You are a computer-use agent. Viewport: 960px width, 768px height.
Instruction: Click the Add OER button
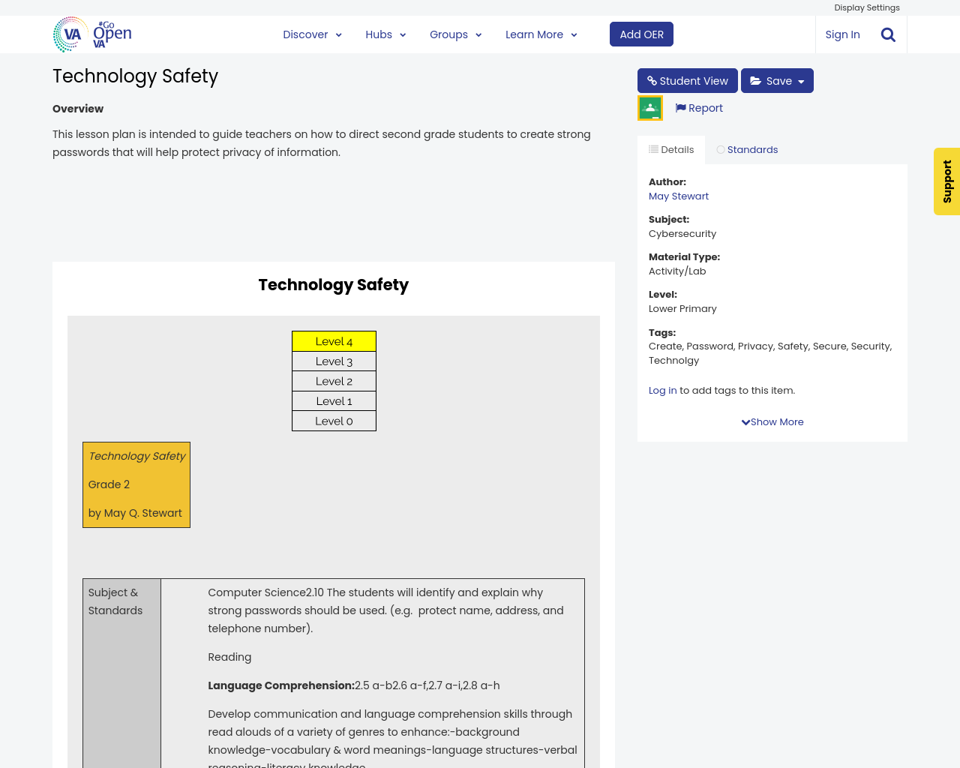(x=640, y=33)
